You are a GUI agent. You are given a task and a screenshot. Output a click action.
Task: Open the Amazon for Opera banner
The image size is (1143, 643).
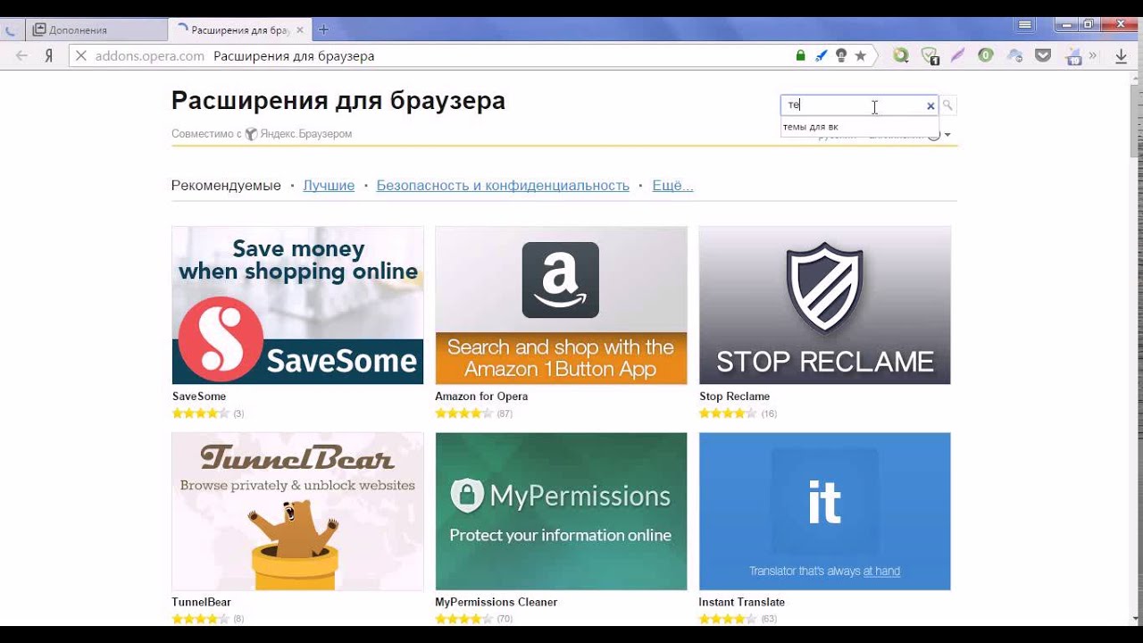(x=561, y=305)
